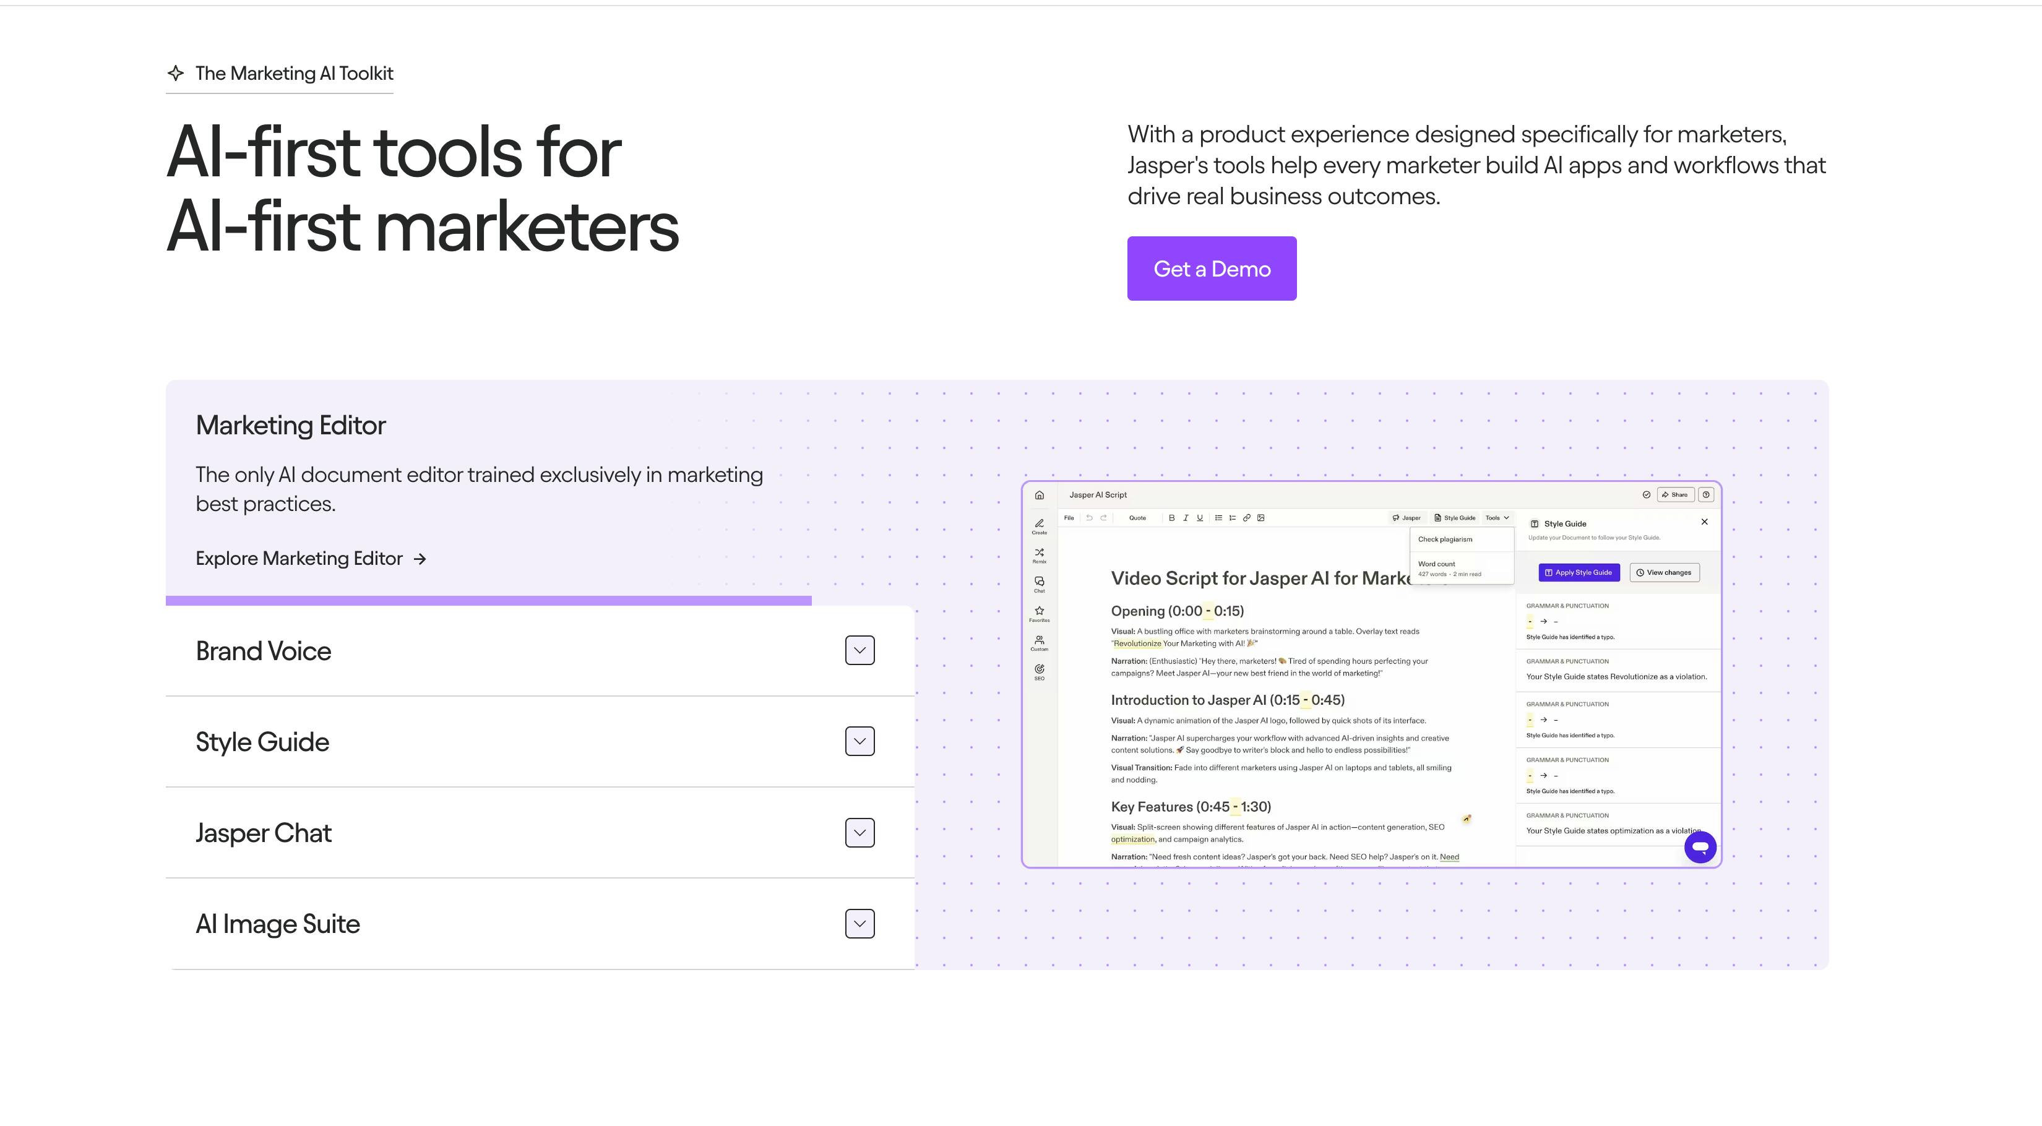Screen dimensions: 2042x1126
Task: Click the Home icon in the editor sidebar
Action: [1039, 495]
